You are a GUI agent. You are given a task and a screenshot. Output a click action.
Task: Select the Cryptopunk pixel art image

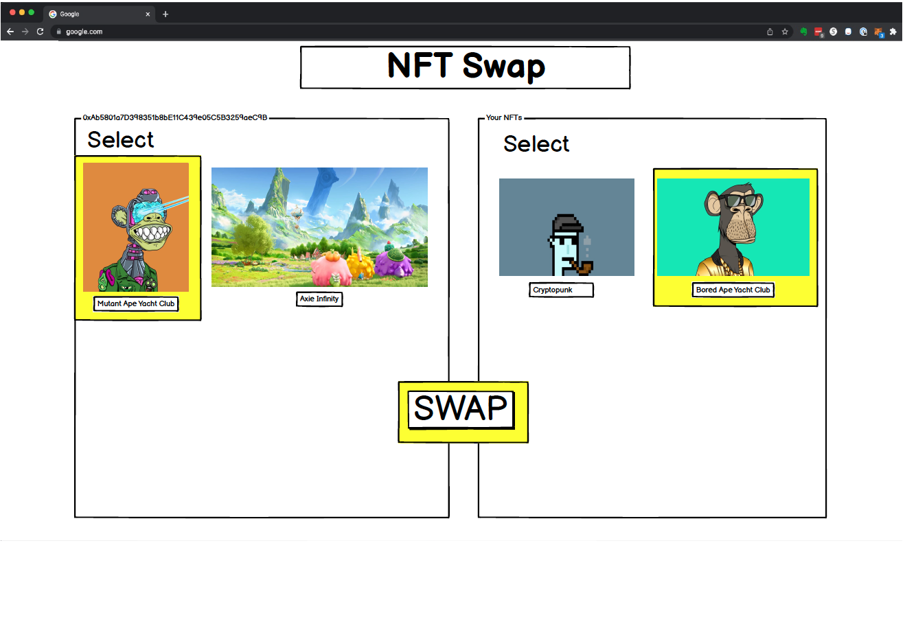[566, 227]
